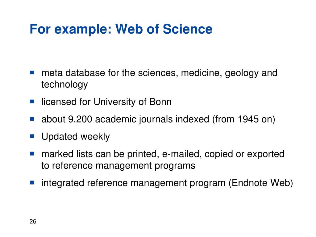The width and height of the screenshot is (316, 237).
Task: Click the word 'technology' on second line
Action: tap(64, 85)
